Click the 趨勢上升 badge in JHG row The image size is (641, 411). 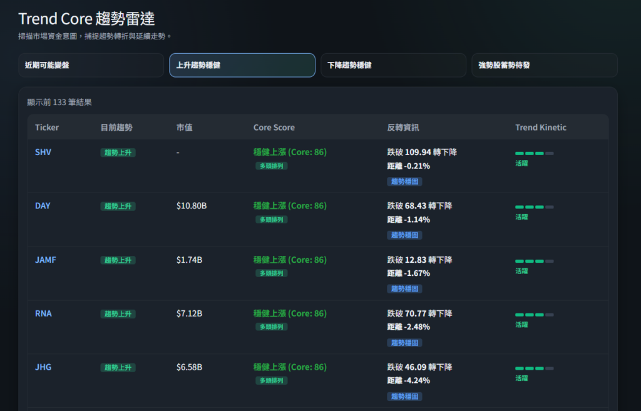pos(118,368)
